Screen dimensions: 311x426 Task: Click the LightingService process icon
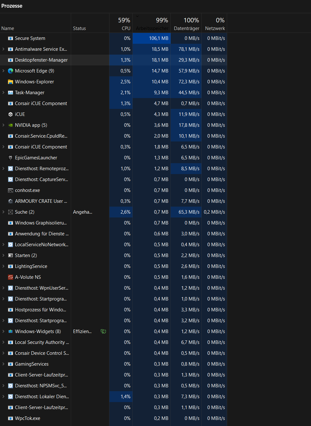(11, 266)
